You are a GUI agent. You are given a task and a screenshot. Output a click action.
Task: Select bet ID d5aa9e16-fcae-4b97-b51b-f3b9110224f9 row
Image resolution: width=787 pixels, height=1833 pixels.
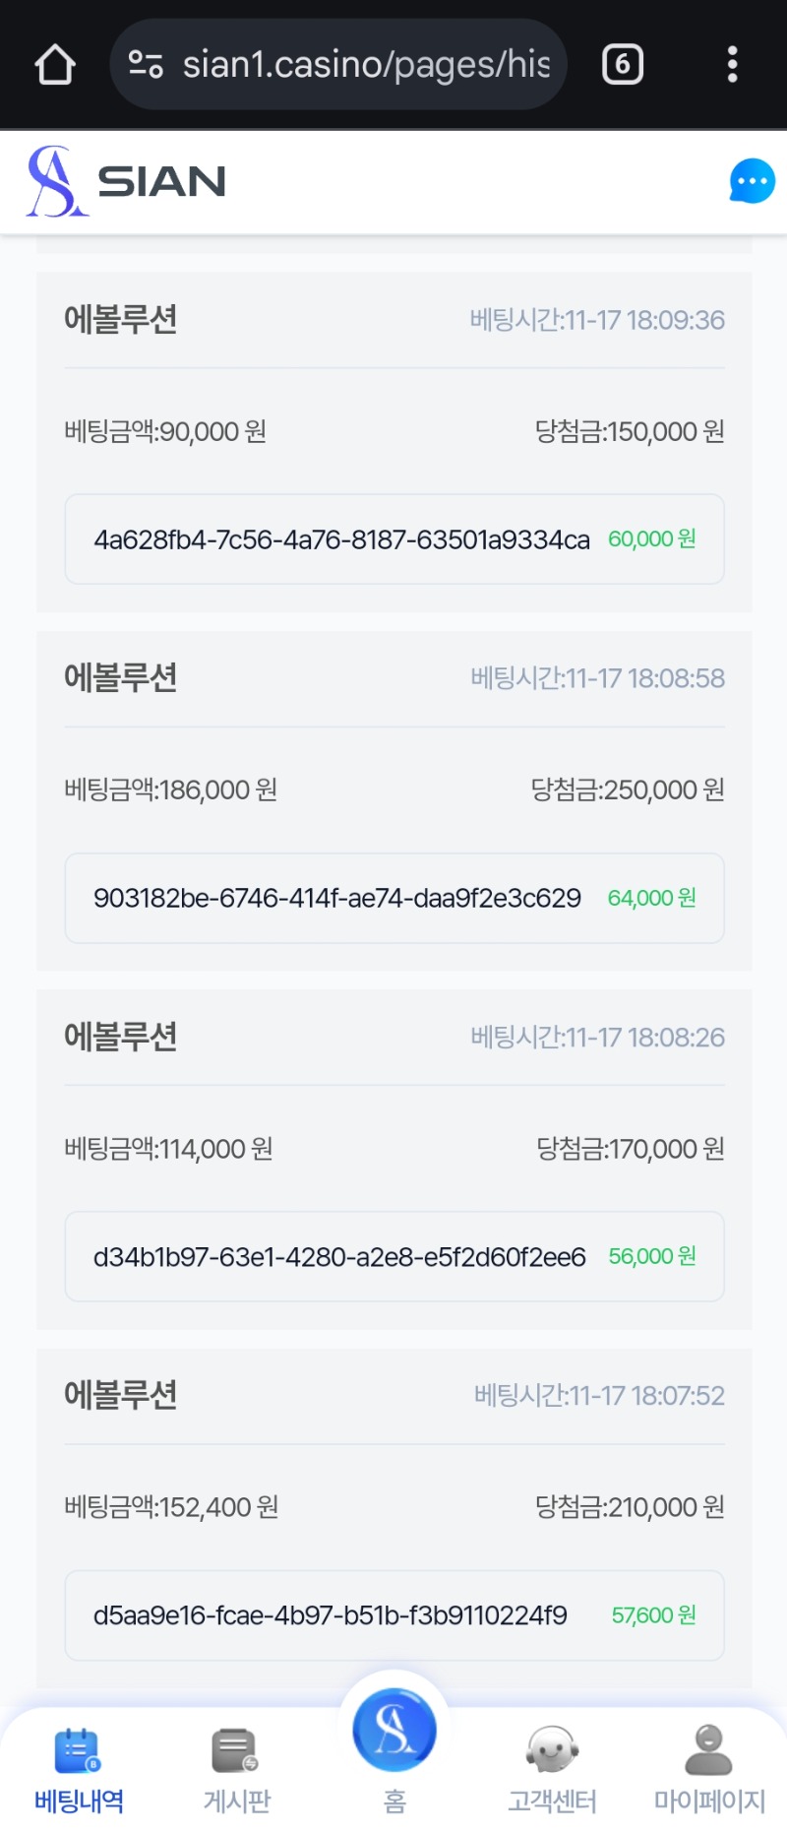(x=394, y=1615)
